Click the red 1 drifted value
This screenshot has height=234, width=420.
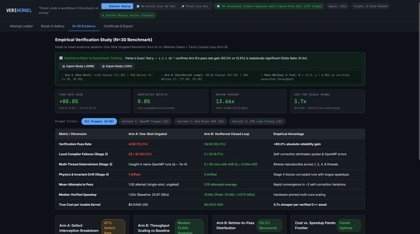coord(134,175)
